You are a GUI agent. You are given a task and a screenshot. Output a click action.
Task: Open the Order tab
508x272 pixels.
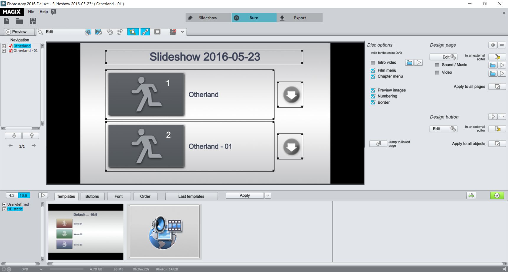click(x=145, y=196)
